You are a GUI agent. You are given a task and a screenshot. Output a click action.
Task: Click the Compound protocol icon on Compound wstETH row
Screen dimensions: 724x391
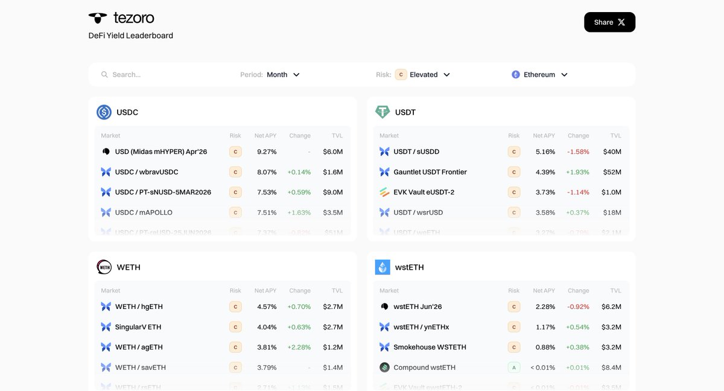coord(384,367)
